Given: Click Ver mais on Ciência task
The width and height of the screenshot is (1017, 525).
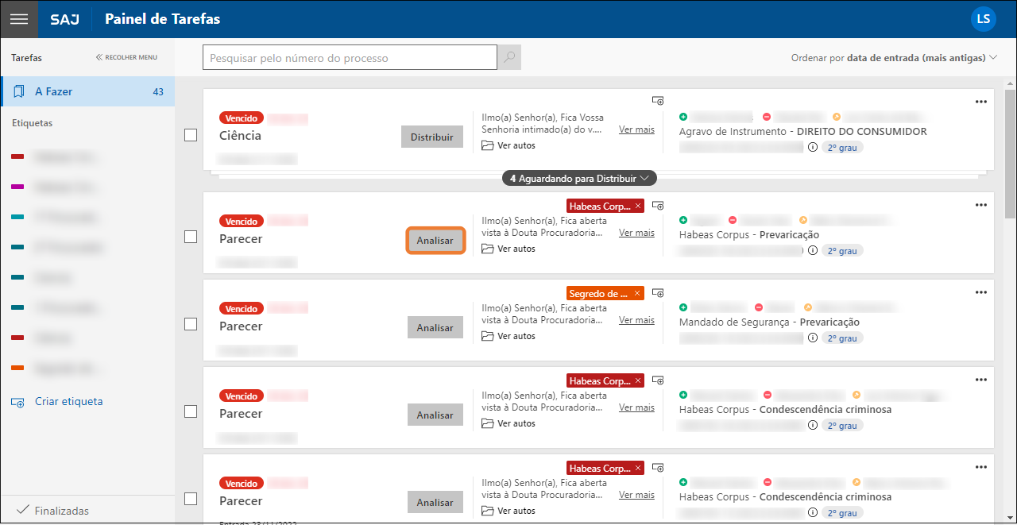Looking at the screenshot, I should (x=636, y=129).
